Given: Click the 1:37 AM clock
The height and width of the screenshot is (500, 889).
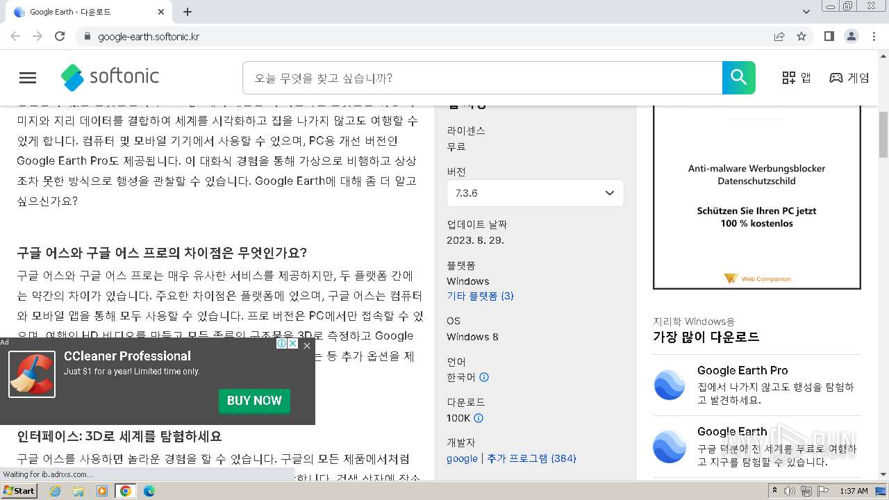Looking at the screenshot, I should pos(854,491).
